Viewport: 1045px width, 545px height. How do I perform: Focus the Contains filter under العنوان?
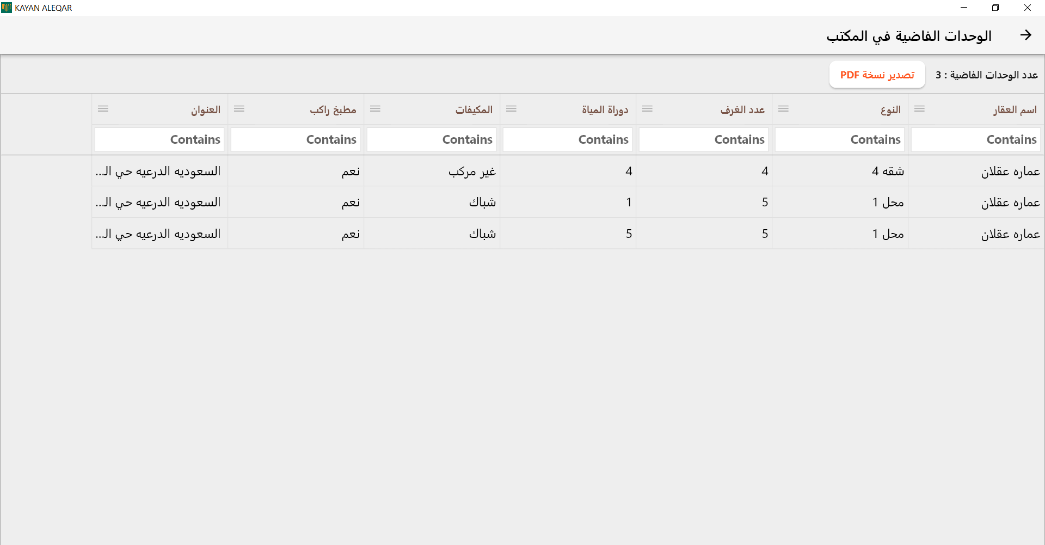tap(159, 139)
